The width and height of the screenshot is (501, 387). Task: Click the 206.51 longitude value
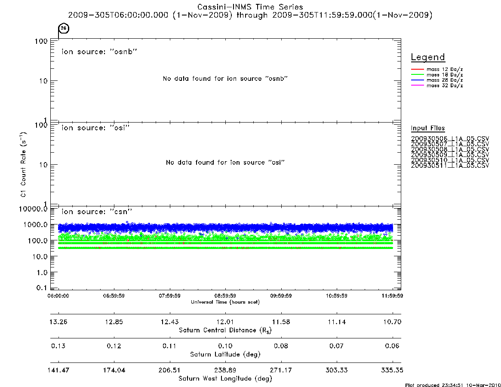pyautogui.click(x=169, y=370)
